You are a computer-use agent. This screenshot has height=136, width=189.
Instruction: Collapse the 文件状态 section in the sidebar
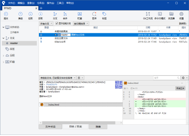tap(3, 27)
